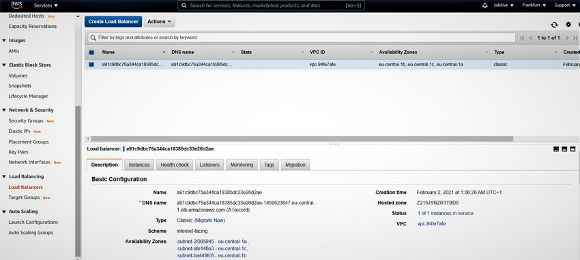Open the Frankfurt region dropdown
This screenshot has width=580, height=260.
point(534,5)
